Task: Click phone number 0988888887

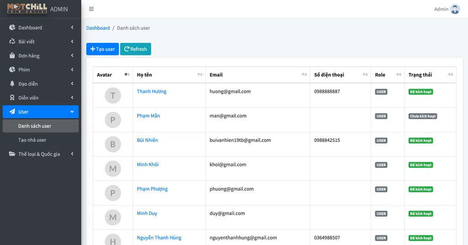Action: [x=327, y=91]
